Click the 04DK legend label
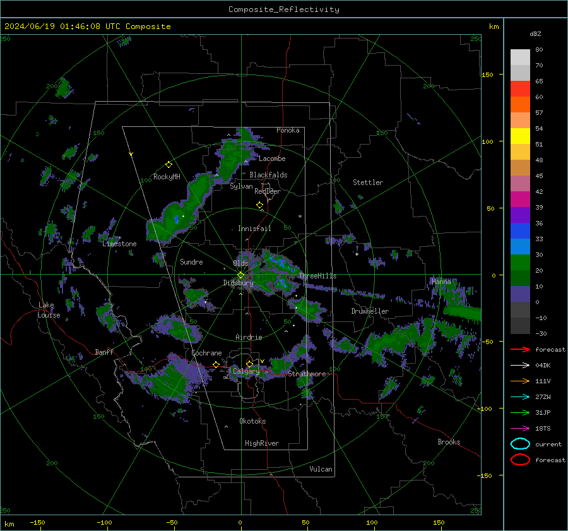568x531 pixels. click(x=543, y=366)
